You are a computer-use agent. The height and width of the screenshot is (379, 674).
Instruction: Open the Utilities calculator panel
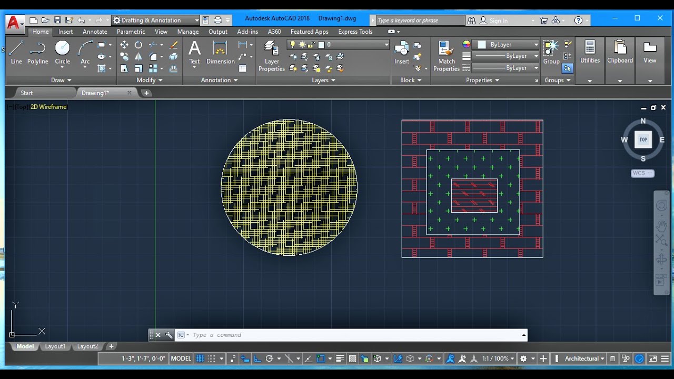click(x=590, y=52)
